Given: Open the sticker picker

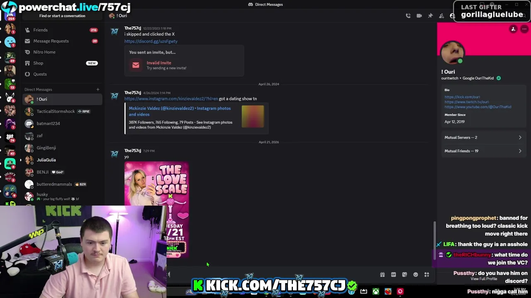Looking at the screenshot, I should coord(404,274).
